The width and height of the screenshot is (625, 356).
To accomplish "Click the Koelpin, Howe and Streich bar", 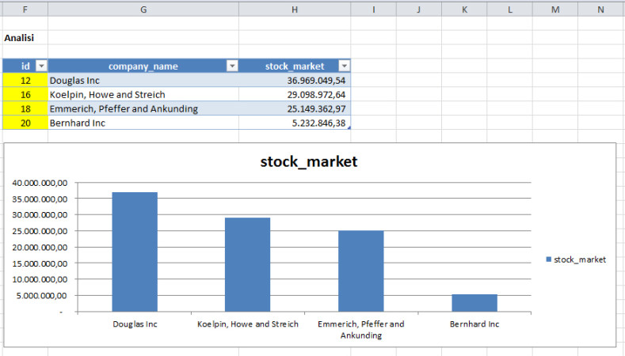I will click(247, 264).
